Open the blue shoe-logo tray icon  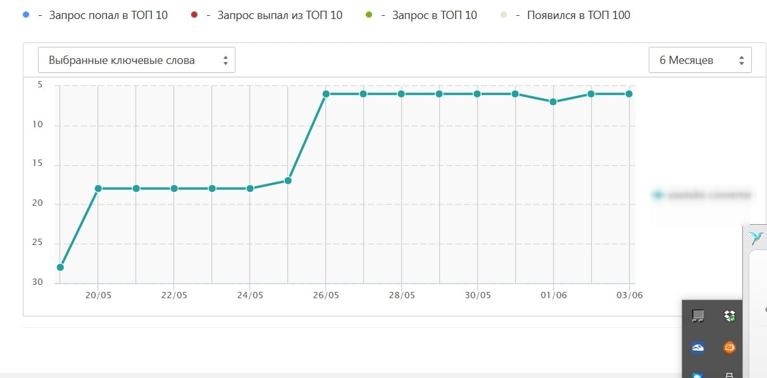tap(698, 347)
